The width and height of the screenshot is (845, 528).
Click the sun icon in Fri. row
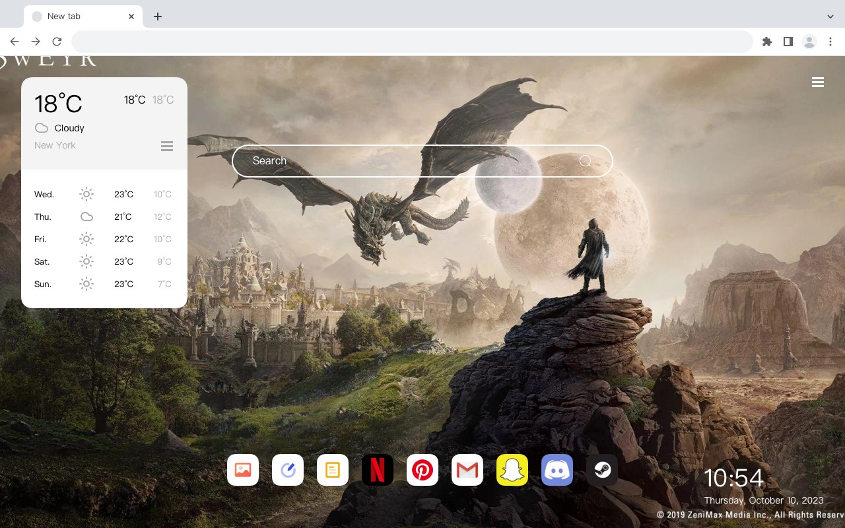(x=86, y=239)
